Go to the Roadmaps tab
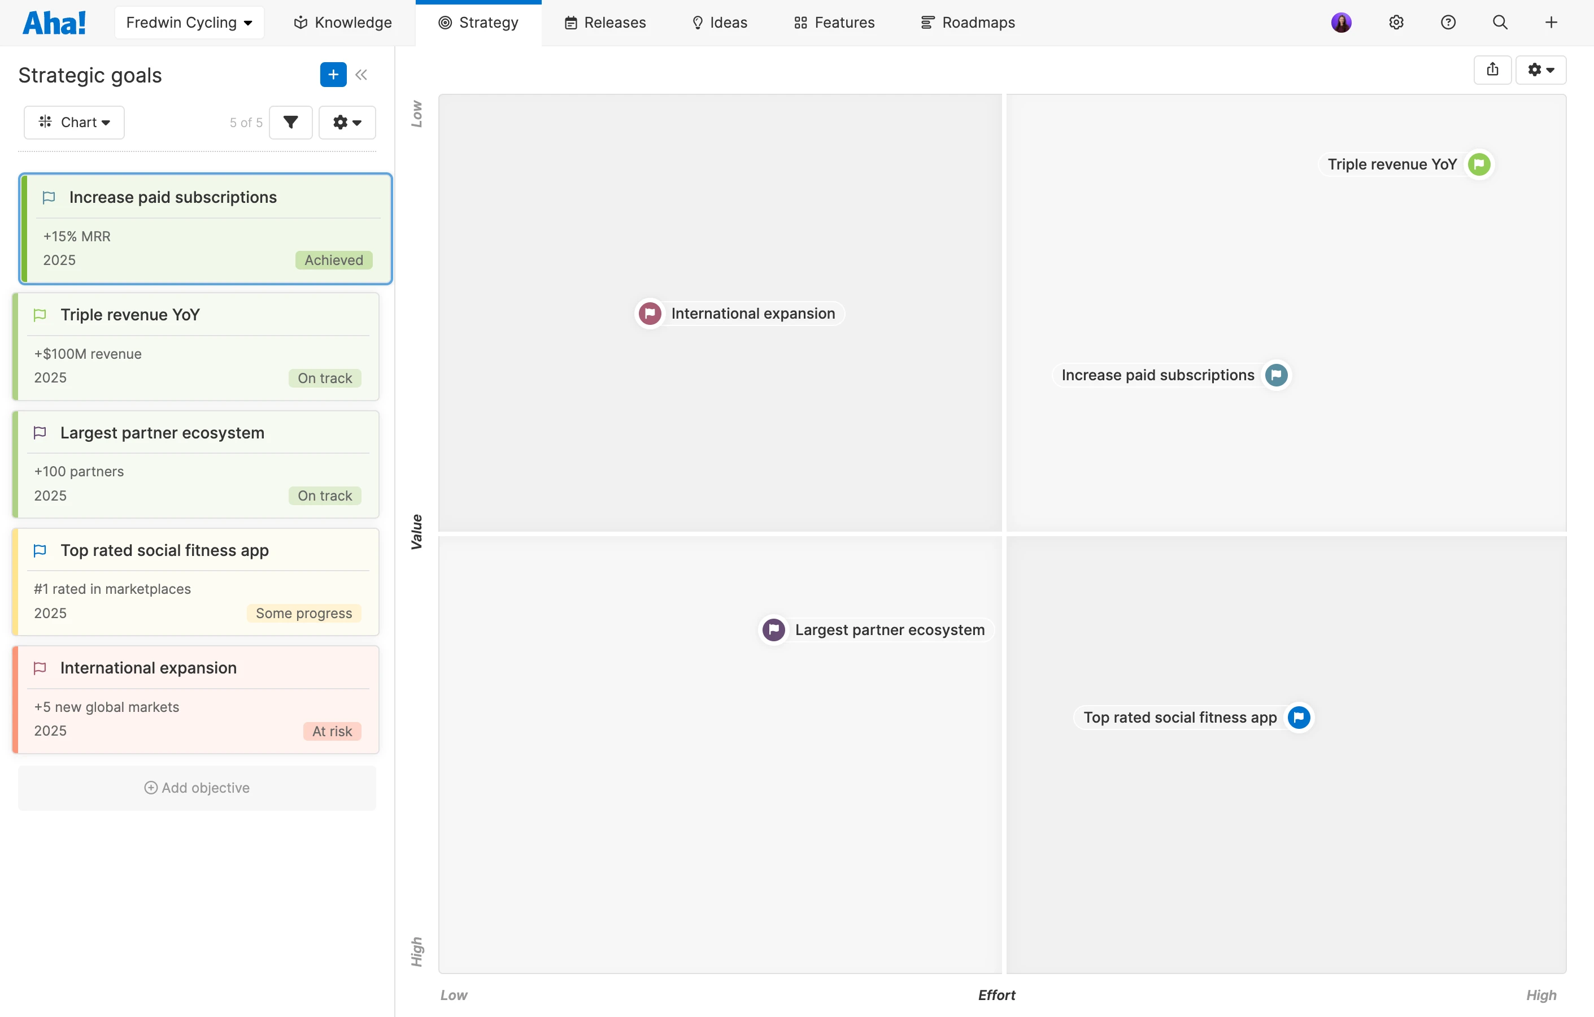 coord(968,23)
